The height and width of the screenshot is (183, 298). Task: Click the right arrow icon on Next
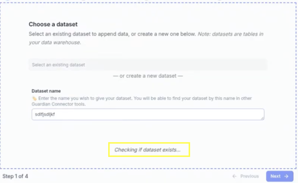point(286,176)
